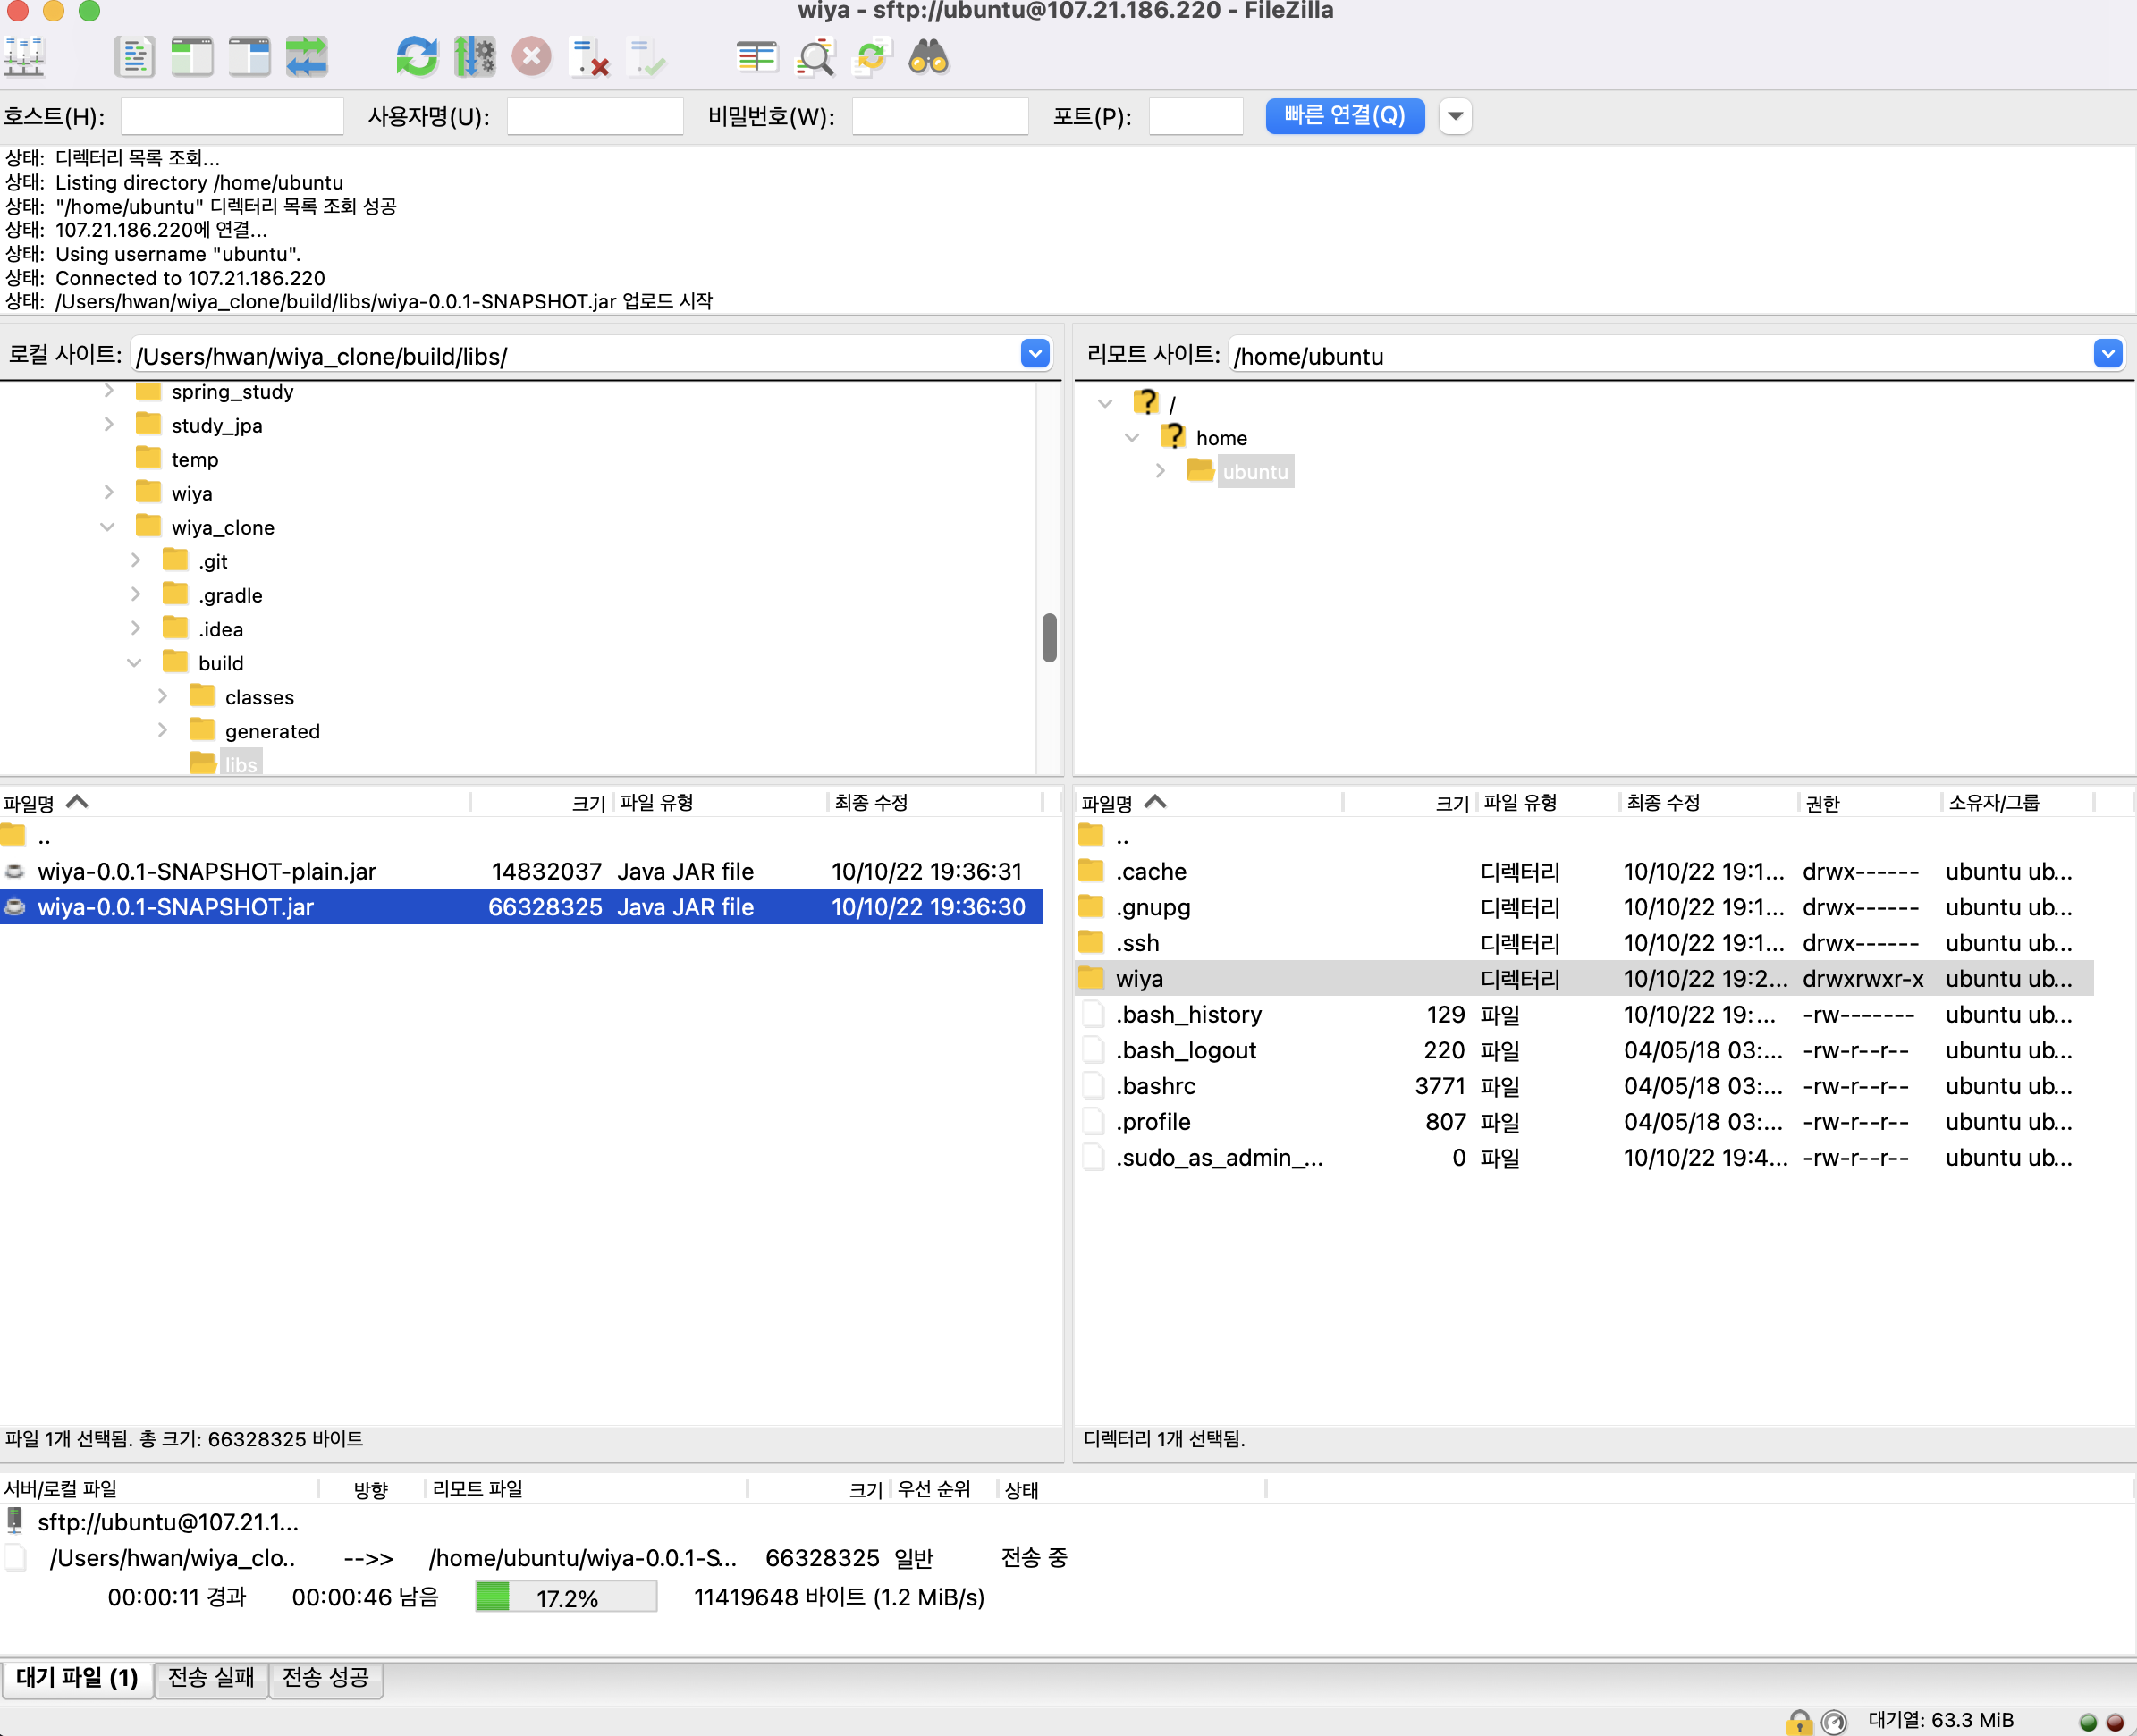Select the .bash_history file
The width and height of the screenshot is (2137, 1736).
point(1584,1015)
